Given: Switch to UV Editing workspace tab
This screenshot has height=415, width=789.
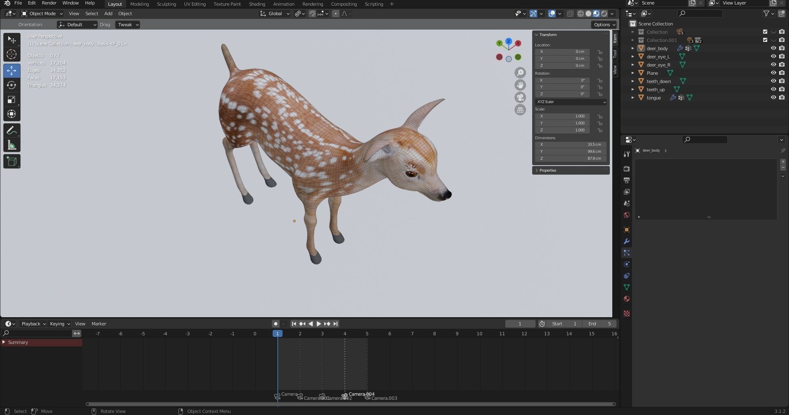Looking at the screenshot, I should pyautogui.click(x=195, y=4).
